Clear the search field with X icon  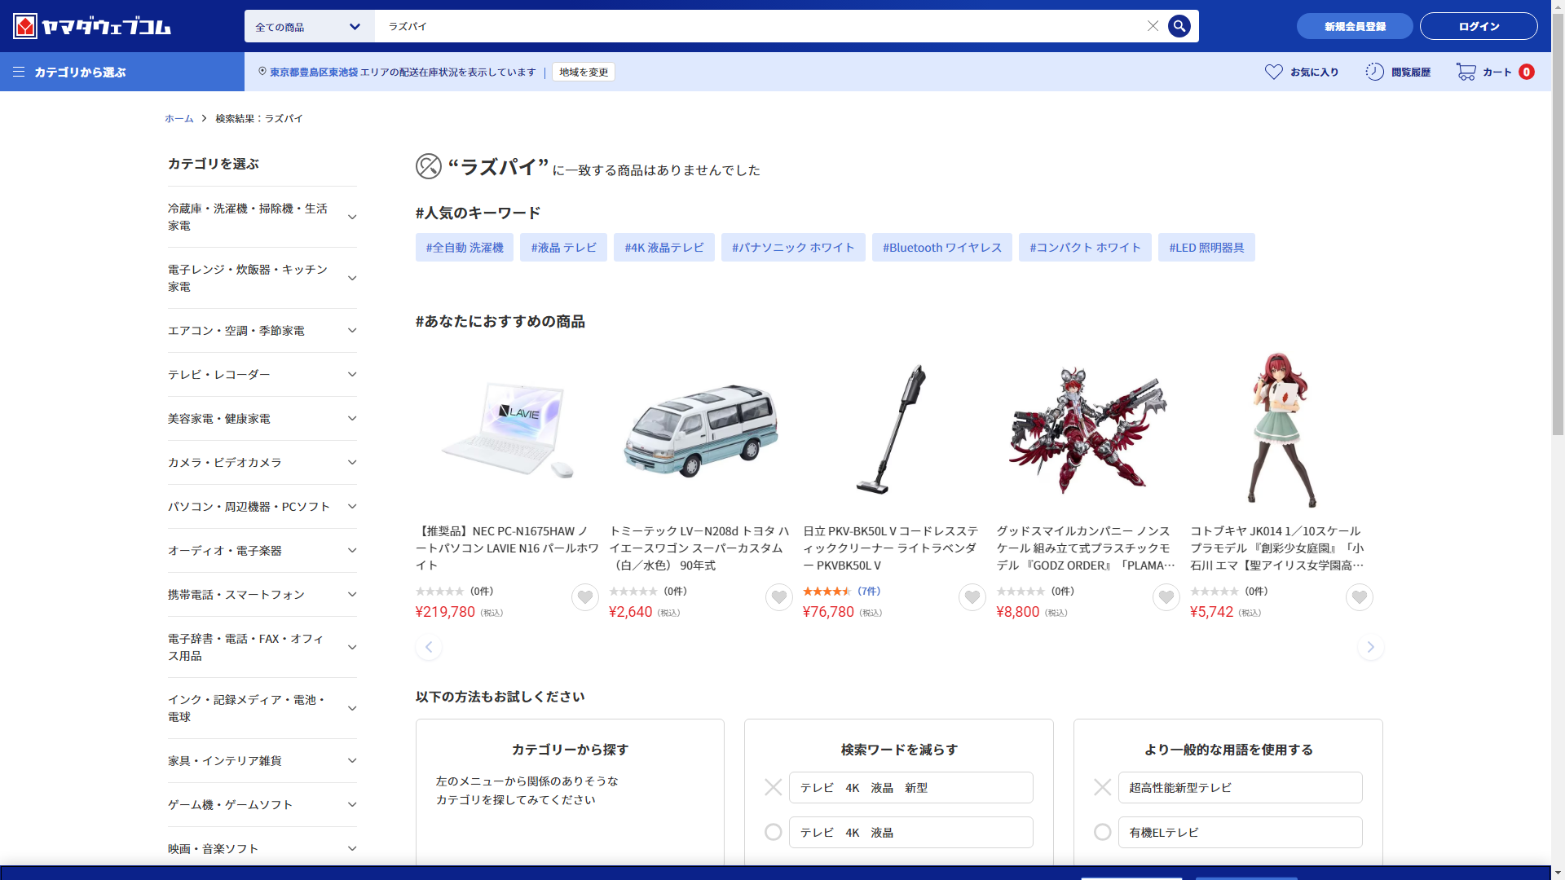pos(1153,26)
